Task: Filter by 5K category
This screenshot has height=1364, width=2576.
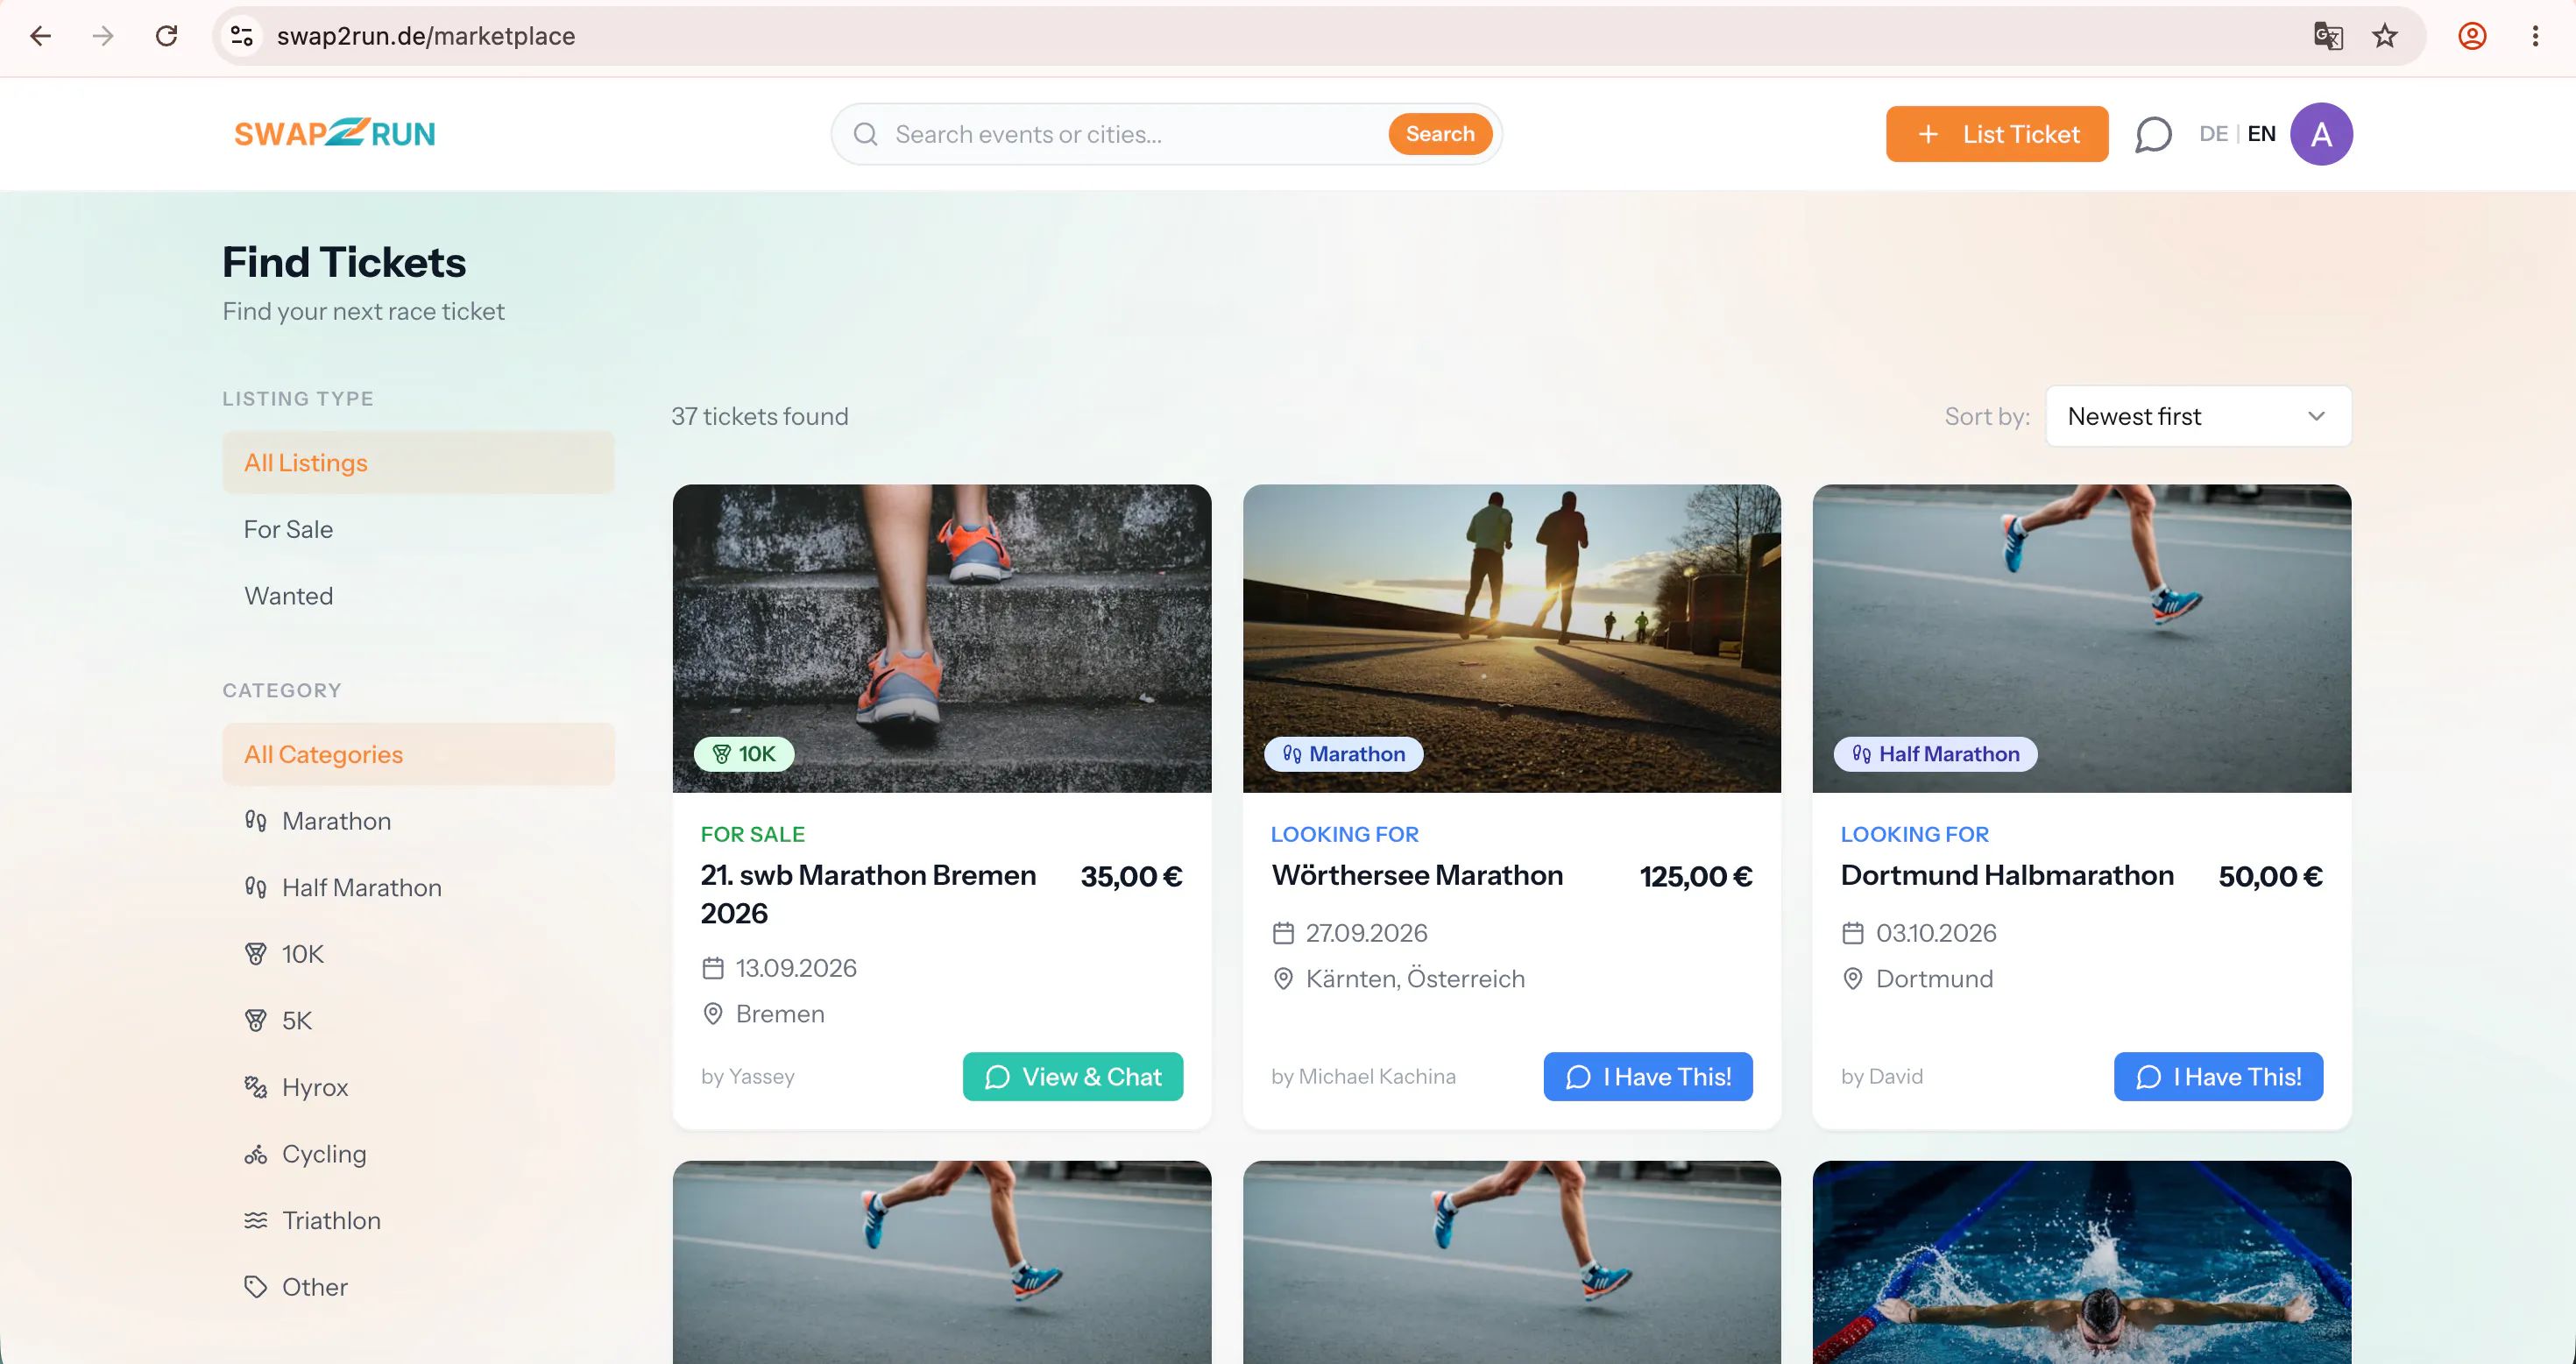Action: [418, 1020]
